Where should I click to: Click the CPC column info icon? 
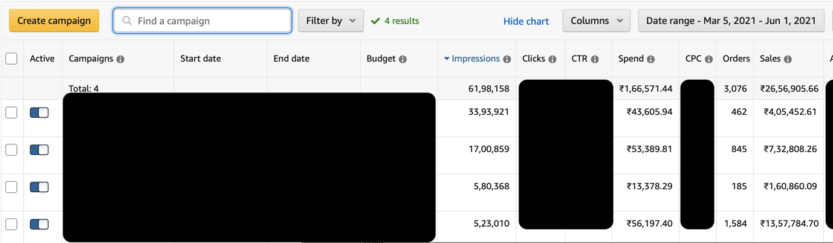click(708, 59)
